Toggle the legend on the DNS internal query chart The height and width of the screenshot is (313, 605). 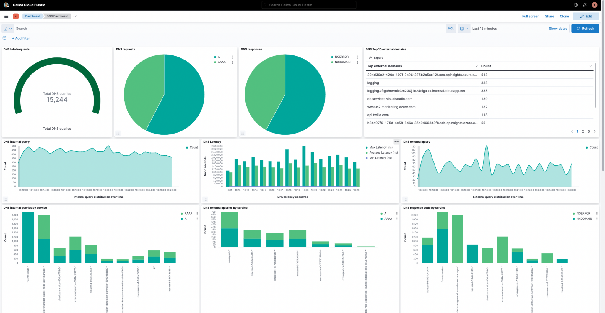coord(5,199)
